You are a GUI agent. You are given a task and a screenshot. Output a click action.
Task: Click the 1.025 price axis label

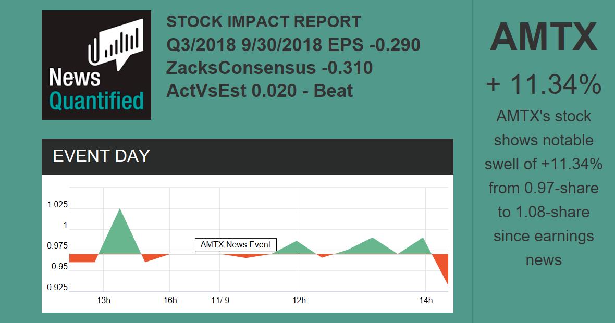pyautogui.click(x=57, y=205)
